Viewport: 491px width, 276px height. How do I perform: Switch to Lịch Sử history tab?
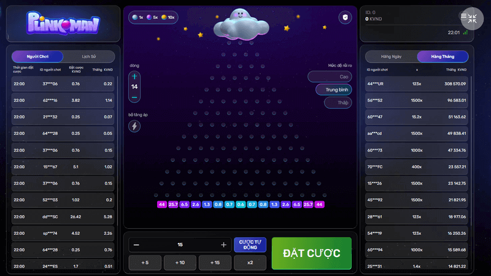tap(89, 56)
